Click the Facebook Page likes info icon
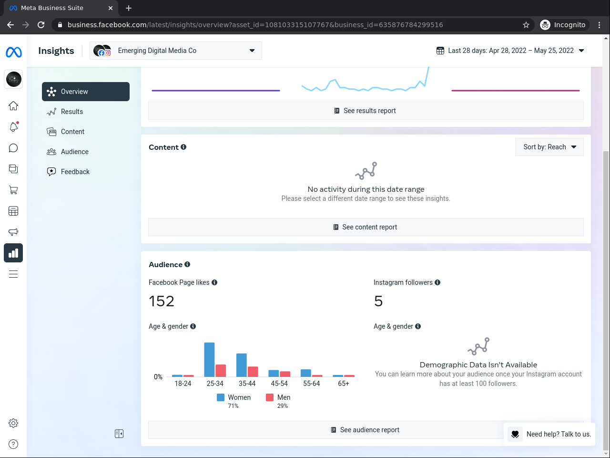This screenshot has width=610, height=458. pos(214,282)
